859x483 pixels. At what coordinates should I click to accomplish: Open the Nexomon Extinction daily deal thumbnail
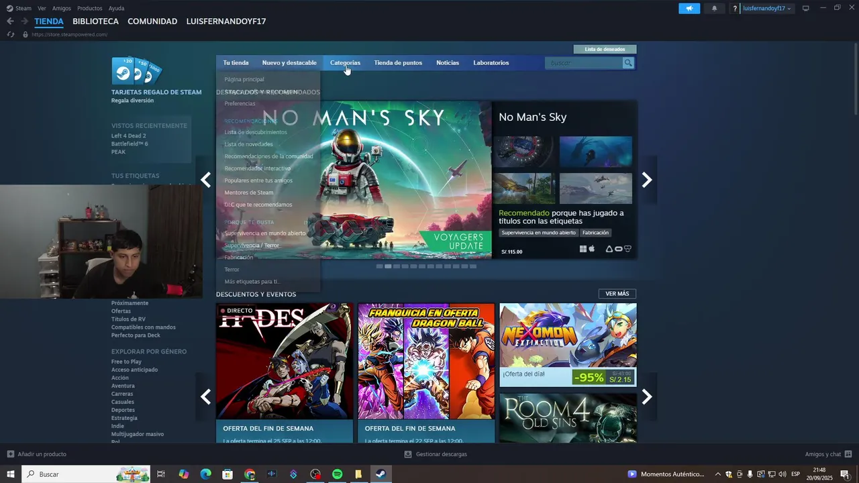568,335
